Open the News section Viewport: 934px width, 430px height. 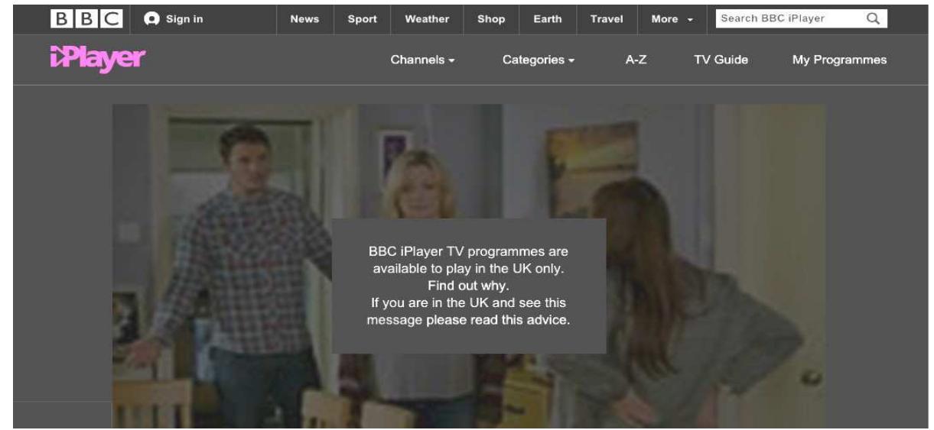tap(304, 19)
